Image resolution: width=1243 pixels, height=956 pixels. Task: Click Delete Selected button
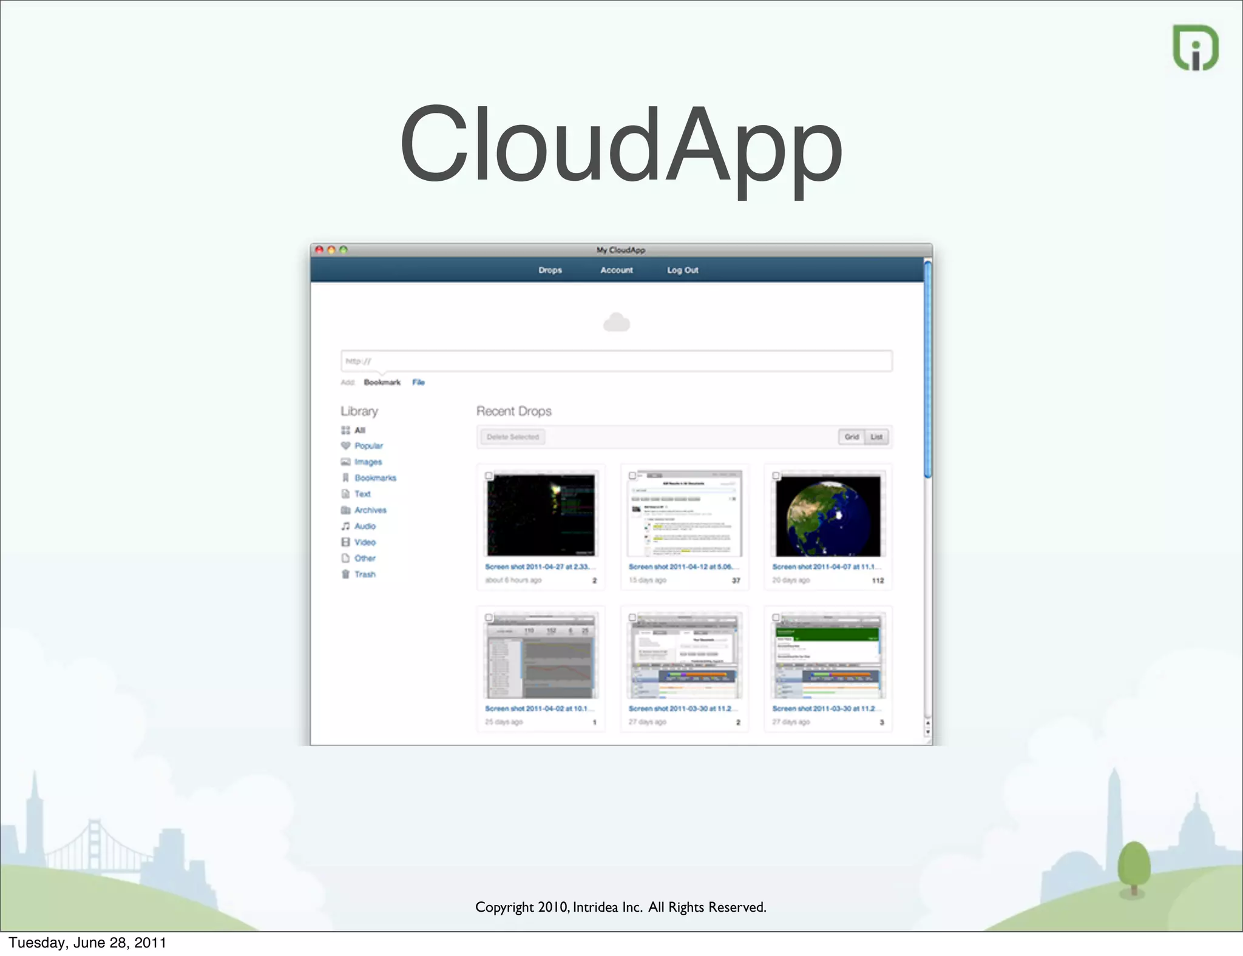513,437
